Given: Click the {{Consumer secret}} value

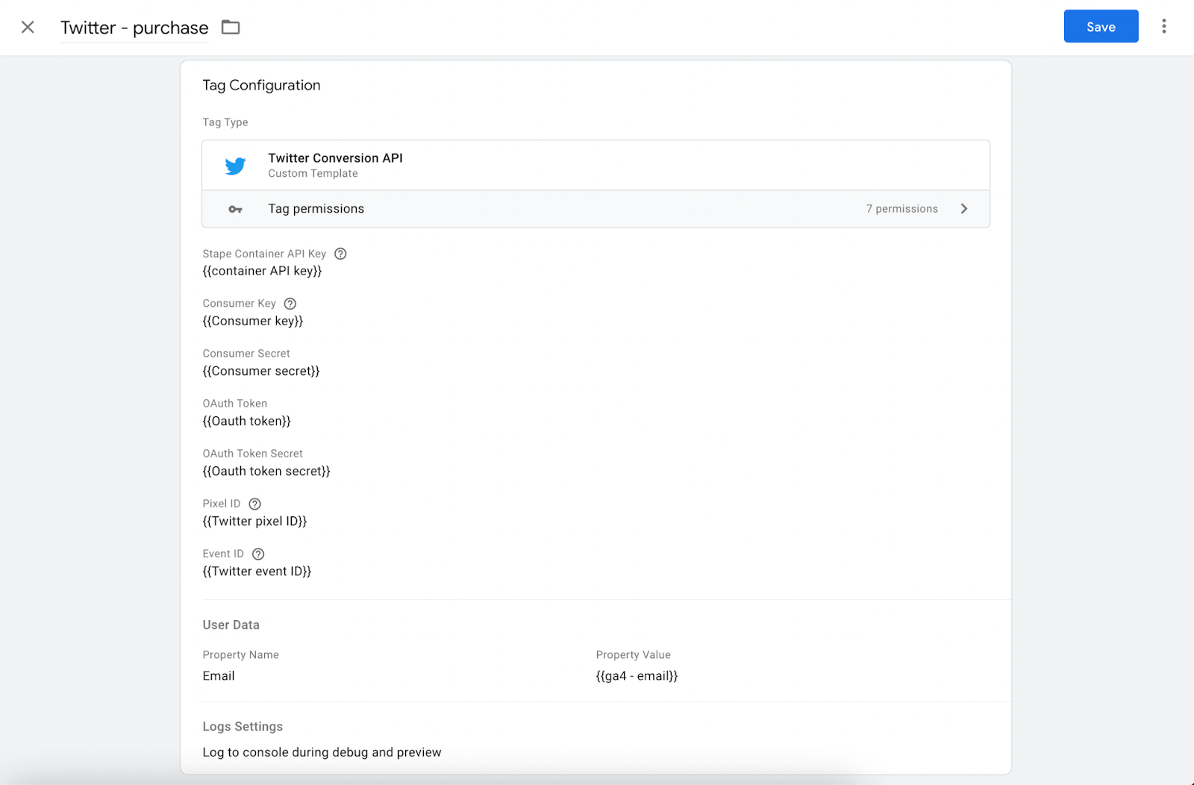Looking at the screenshot, I should tap(261, 371).
